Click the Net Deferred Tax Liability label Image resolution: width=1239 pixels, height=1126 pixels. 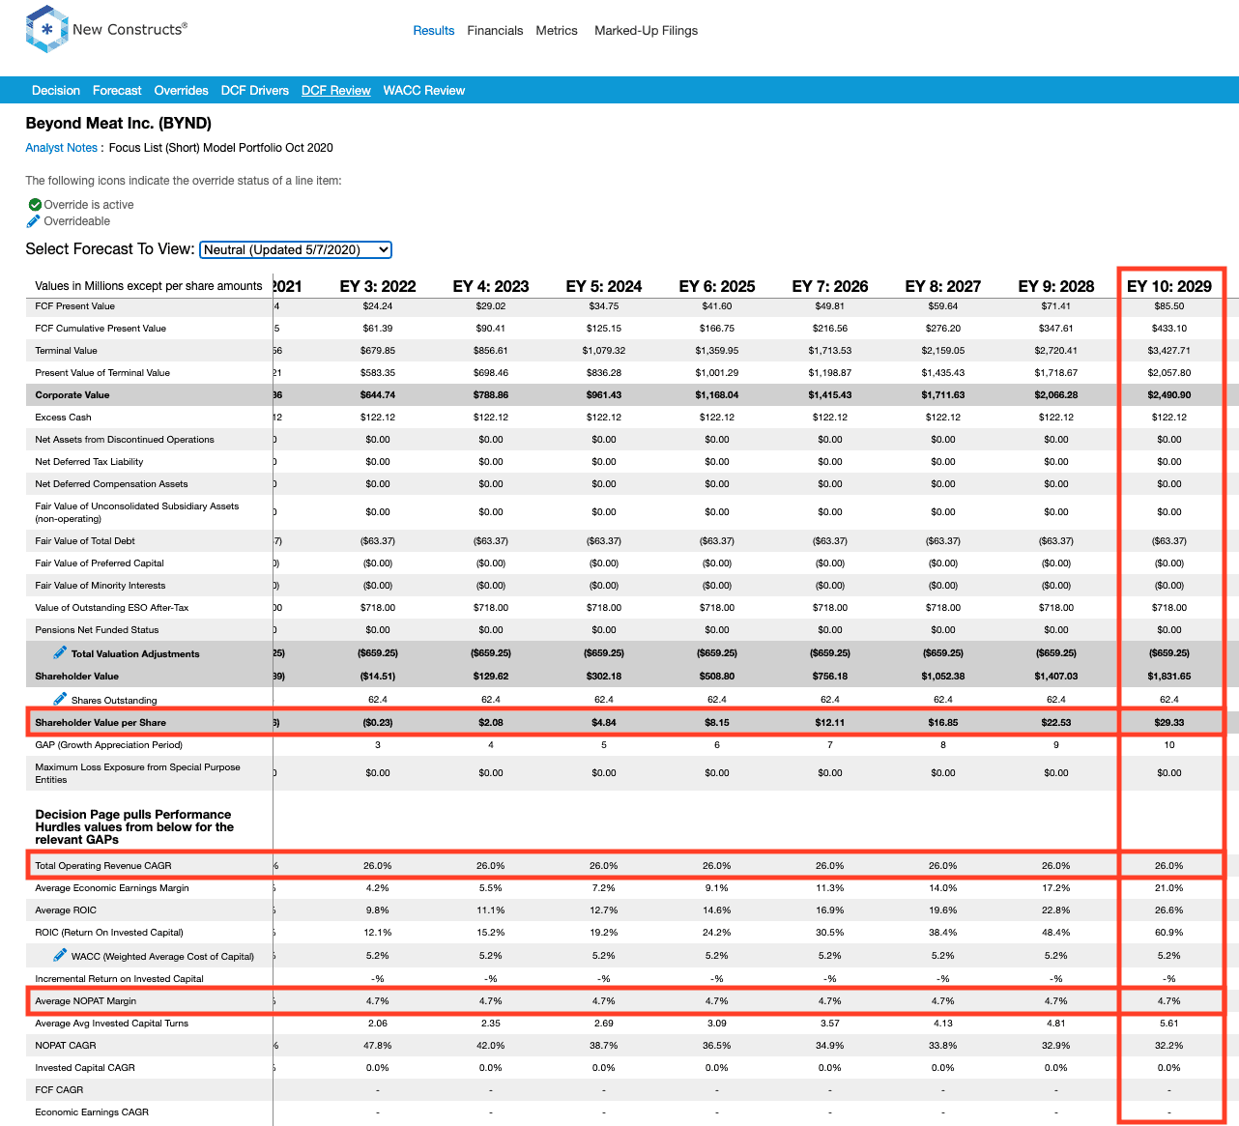pos(89,461)
